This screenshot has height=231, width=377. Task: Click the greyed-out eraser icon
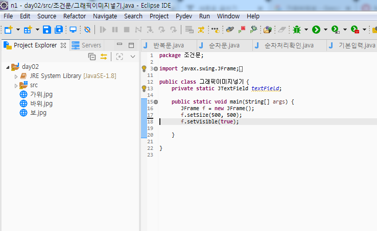click(x=282, y=30)
